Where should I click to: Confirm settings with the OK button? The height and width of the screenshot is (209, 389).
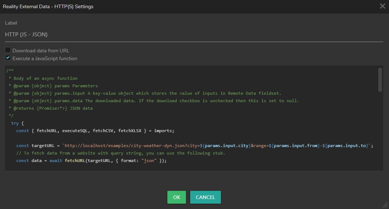(177, 197)
